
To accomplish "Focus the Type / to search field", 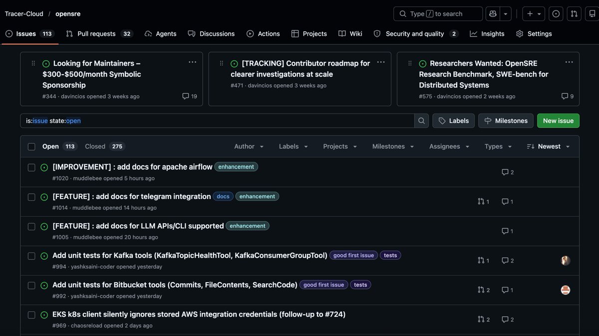I will pyautogui.click(x=438, y=14).
